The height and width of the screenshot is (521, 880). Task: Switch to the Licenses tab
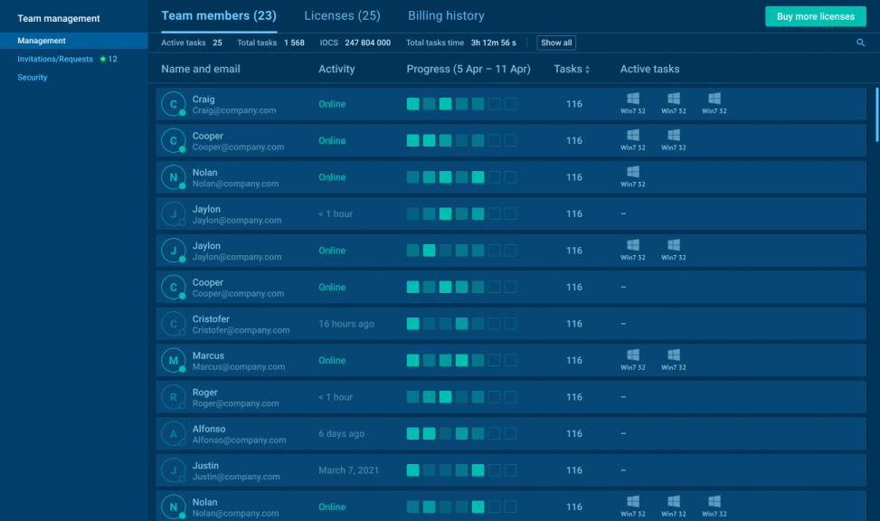pos(342,15)
